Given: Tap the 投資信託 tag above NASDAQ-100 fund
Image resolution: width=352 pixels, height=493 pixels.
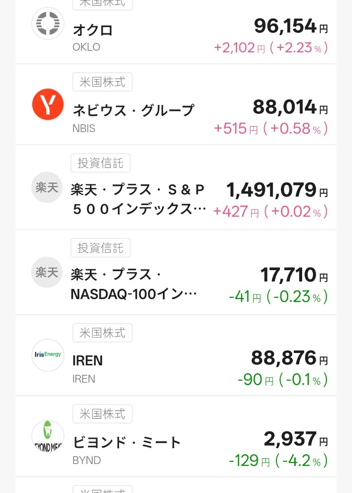Looking at the screenshot, I should [100, 247].
